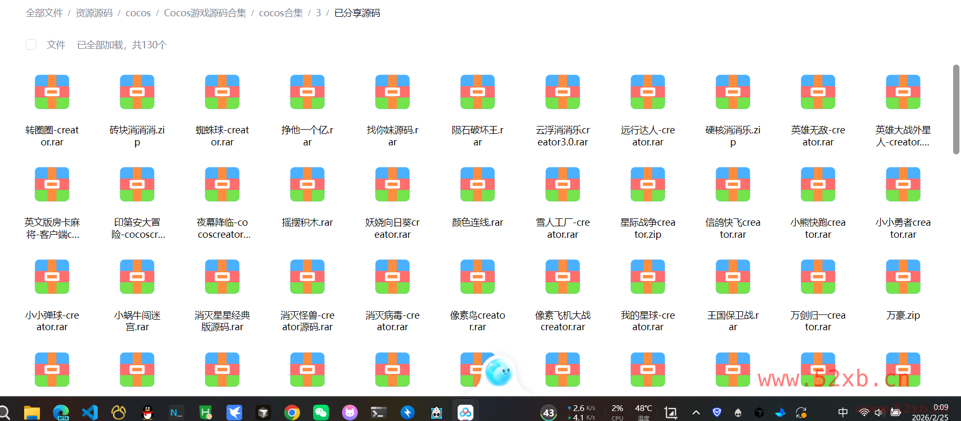
Task: Launch Google Chrome from the taskbar
Action: click(292, 413)
